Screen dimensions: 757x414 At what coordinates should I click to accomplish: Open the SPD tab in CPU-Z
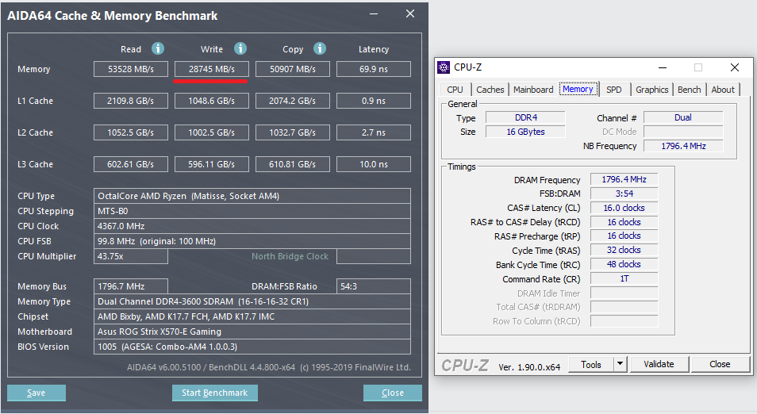[x=614, y=90]
